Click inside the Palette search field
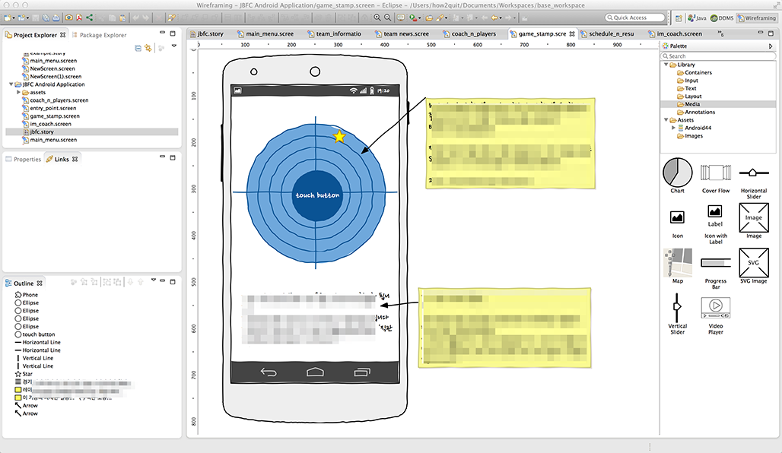Image resolution: width=782 pixels, height=453 pixels. click(x=718, y=55)
